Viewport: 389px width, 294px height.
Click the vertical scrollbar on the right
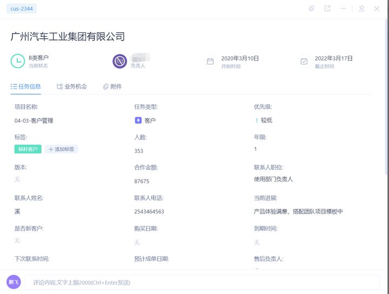click(387, 97)
